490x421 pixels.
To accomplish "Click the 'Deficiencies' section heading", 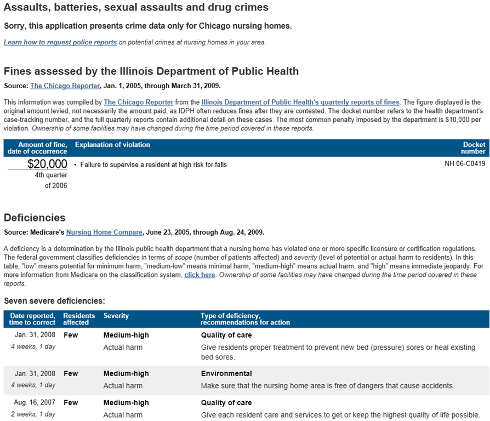I will (35, 218).
